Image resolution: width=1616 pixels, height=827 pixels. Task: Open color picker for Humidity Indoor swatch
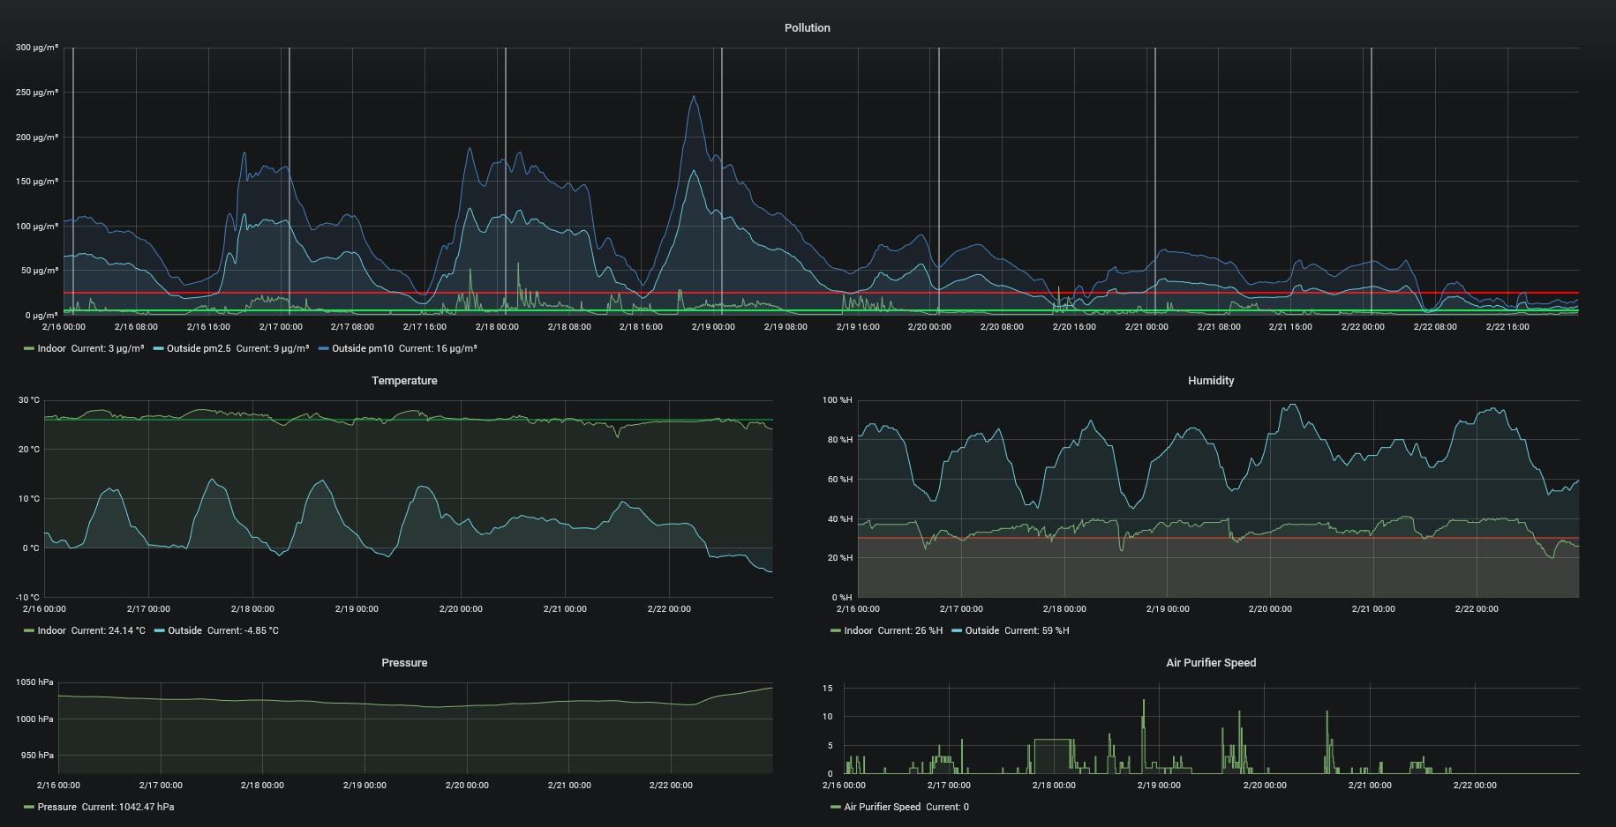click(x=836, y=631)
